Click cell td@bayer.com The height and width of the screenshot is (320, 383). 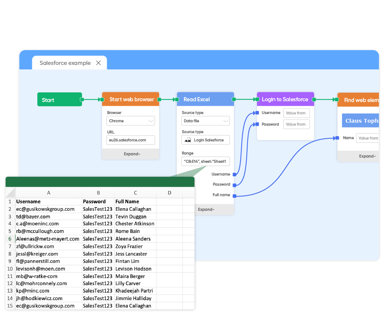tap(49, 216)
